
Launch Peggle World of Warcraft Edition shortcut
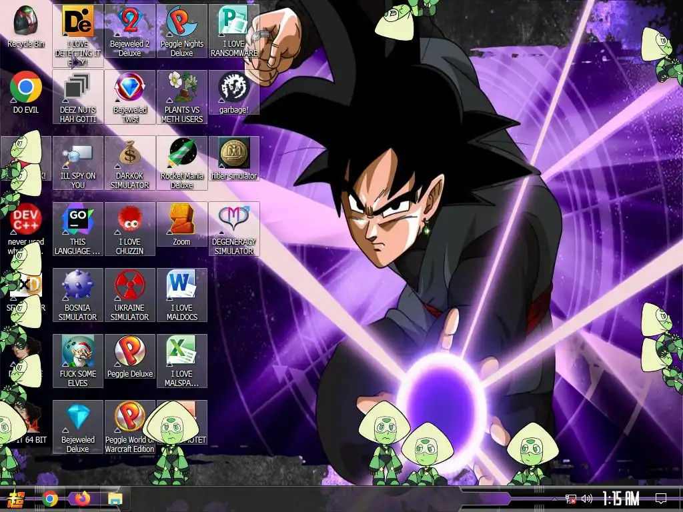[130, 427]
